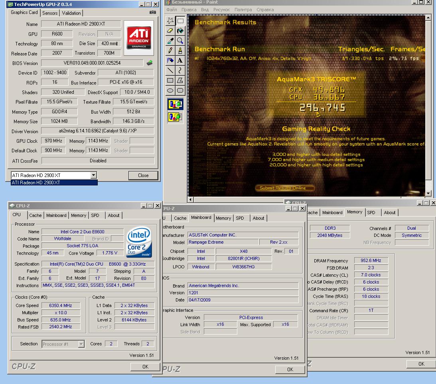Choose the Fill With Color bucket tool

click(x=180, y=31)
